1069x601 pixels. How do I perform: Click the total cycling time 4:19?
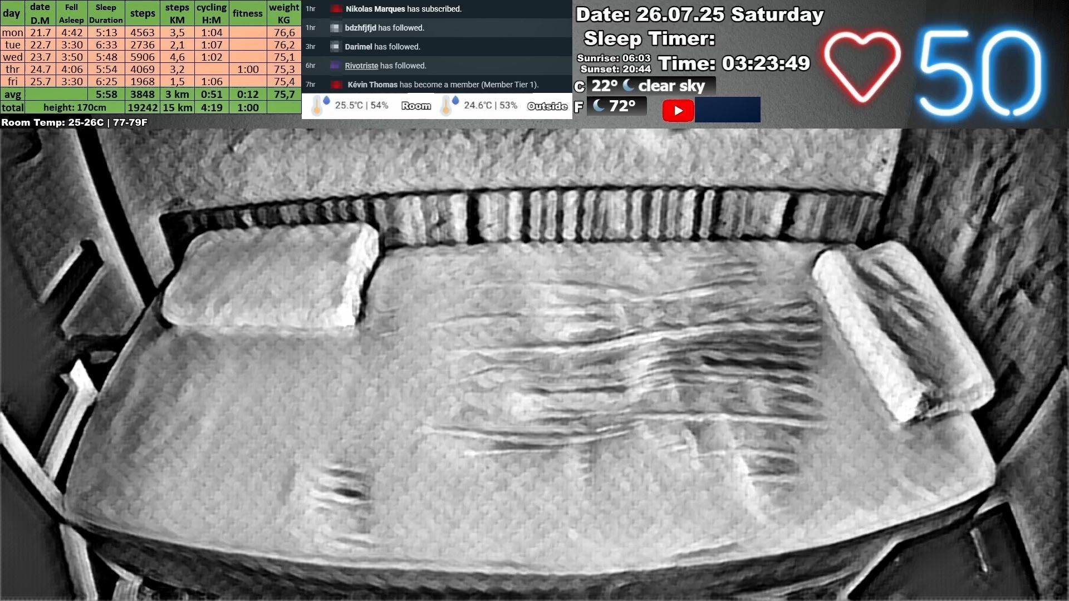[x=212, y=107]
